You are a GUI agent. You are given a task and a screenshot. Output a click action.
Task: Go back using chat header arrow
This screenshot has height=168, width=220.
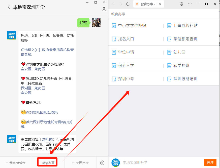(9, 7)
